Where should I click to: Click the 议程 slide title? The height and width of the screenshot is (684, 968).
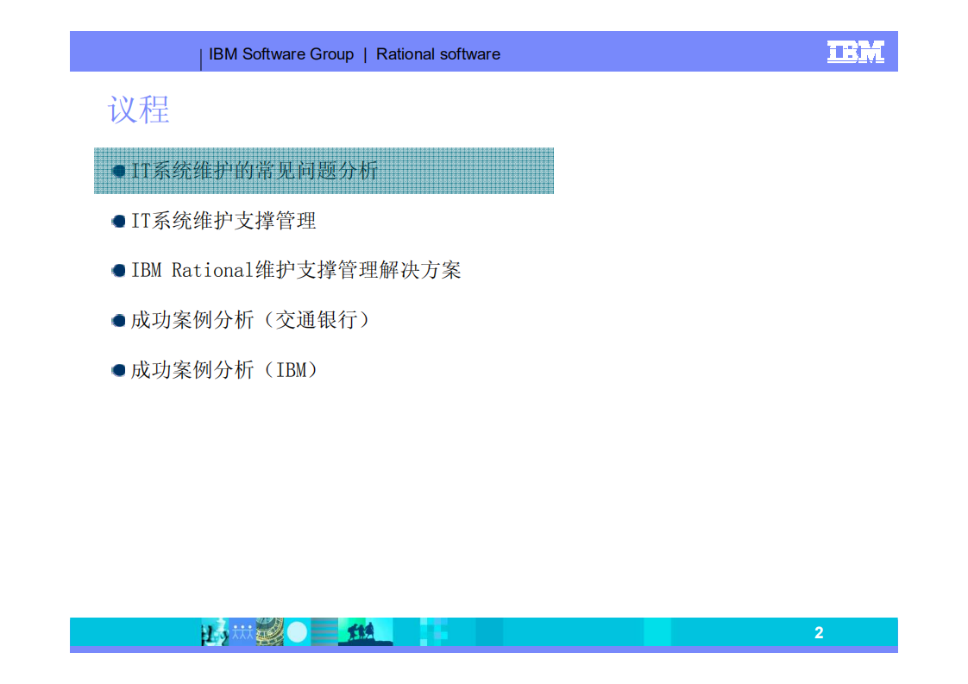137,110
